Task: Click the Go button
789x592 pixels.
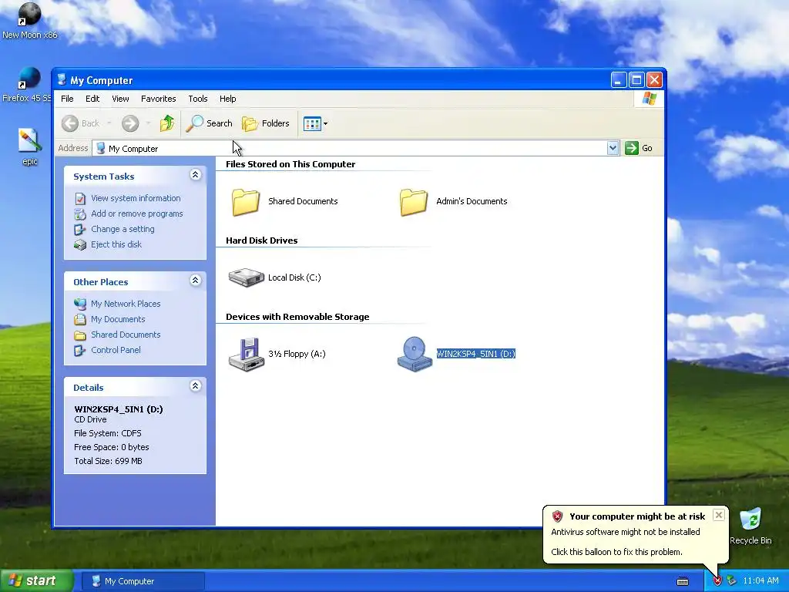Action: [639, 148]
